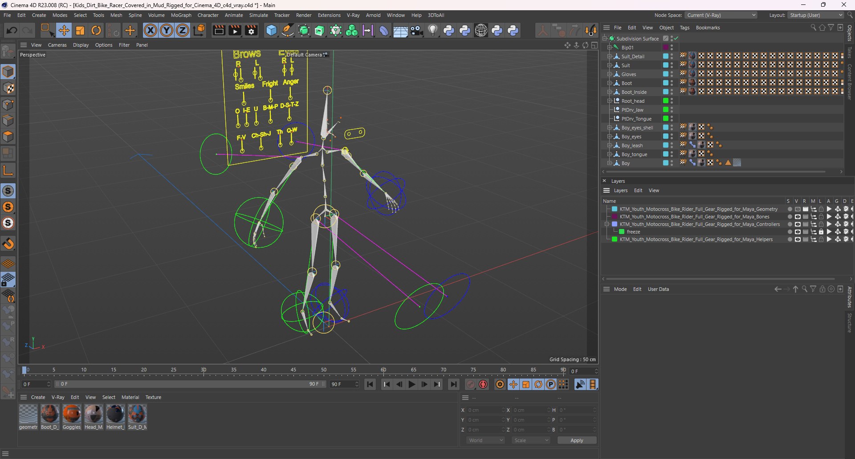The image size is (855, 459).
Task: Expand the Bip01 object tree
Action: tap(609, 48)
